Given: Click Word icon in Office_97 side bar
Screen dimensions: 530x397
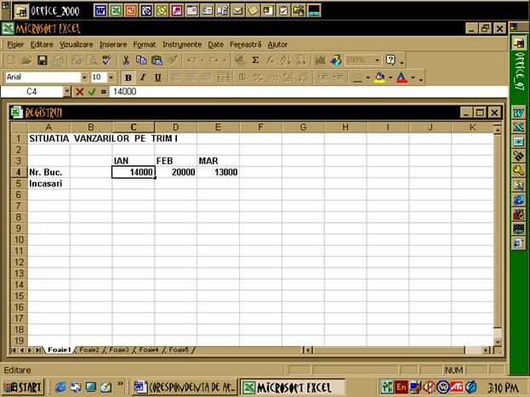Looking at the screenshot, I should point(518,113).
